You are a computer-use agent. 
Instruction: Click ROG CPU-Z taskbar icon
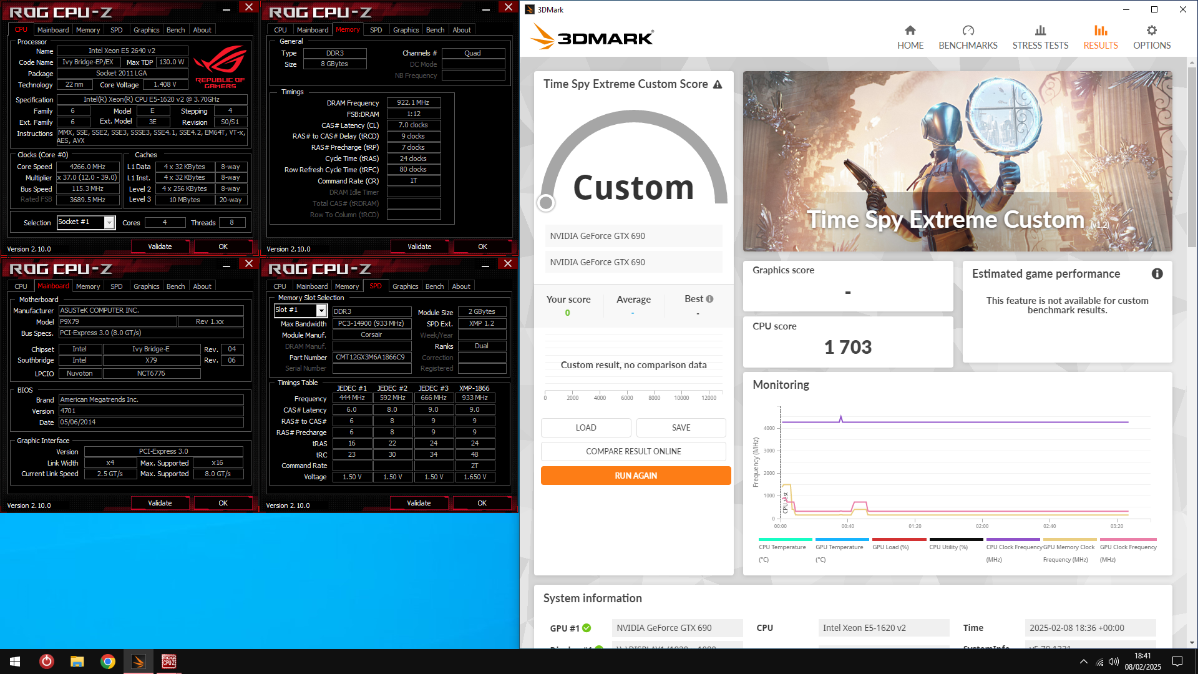click(x=168, y=662)
